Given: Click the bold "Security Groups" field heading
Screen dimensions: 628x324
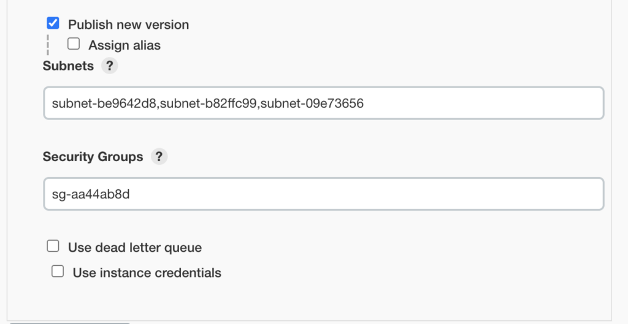Looking at the screenshot, I should click(93, 157).
